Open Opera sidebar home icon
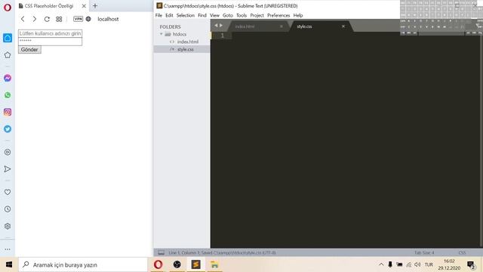 click(8, 38)
